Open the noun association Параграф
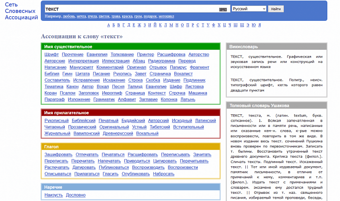The height and width of the screenshot is (201, 340). pyautogui.click(x=55, y=99)
